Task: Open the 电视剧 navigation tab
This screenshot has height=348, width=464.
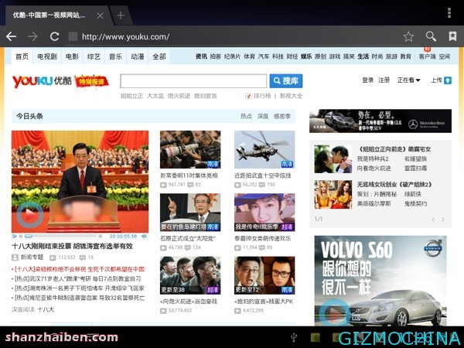Action: coord(46,56)
